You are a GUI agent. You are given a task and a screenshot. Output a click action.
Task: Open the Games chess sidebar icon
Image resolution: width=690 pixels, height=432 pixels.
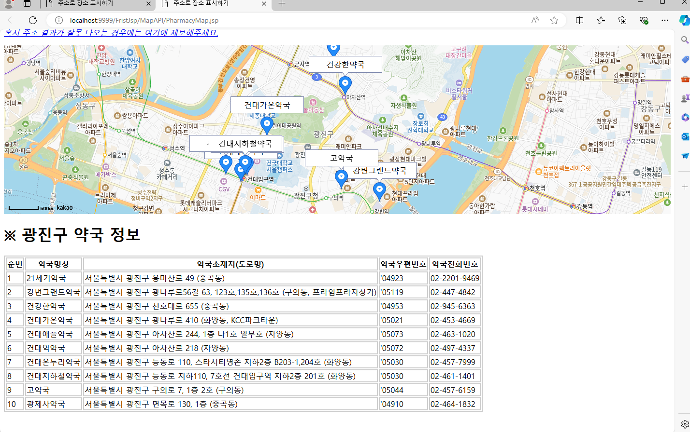point(685,98)
